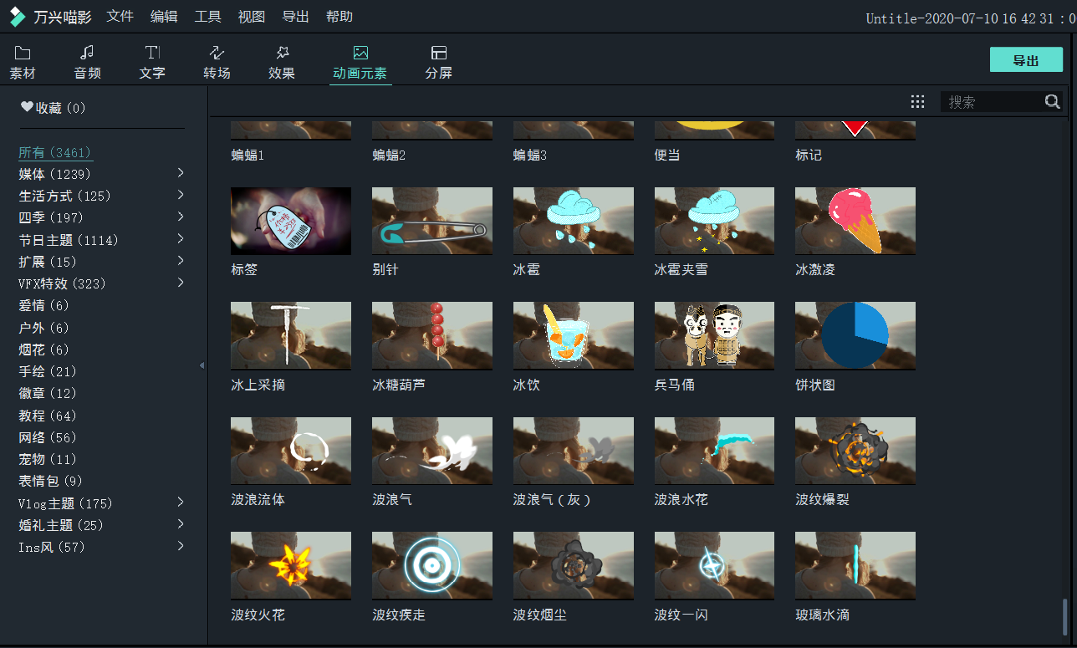Open the 文字 text tool icon
This screenshot has width=1077, height=648.
[x=152, y=54]
